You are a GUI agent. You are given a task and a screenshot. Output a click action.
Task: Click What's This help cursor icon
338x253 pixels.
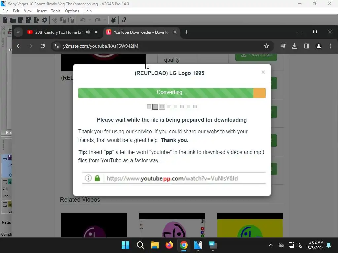pos(124,20)
